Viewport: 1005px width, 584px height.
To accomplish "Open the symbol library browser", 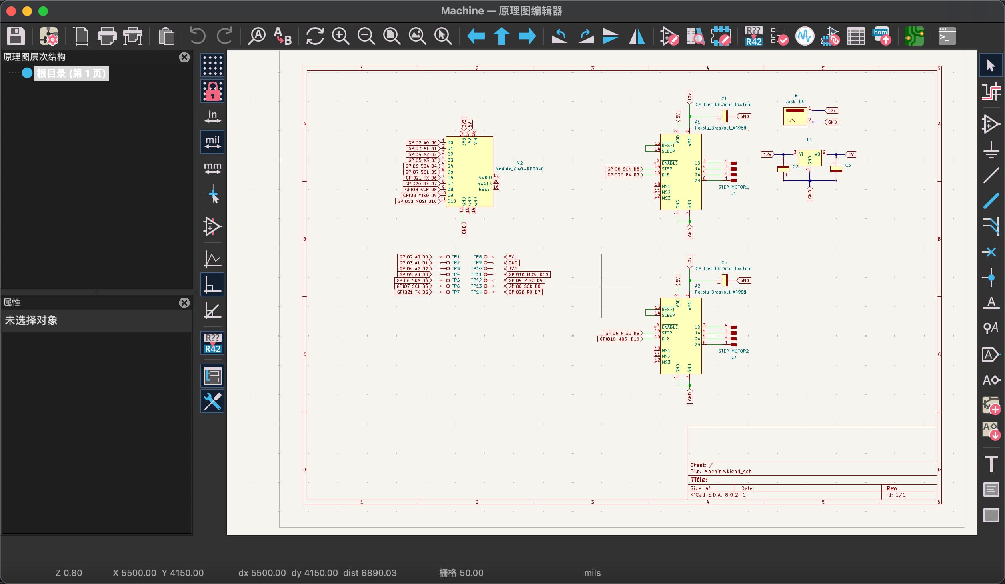I will pyautogui.click(x=695, y=36).
